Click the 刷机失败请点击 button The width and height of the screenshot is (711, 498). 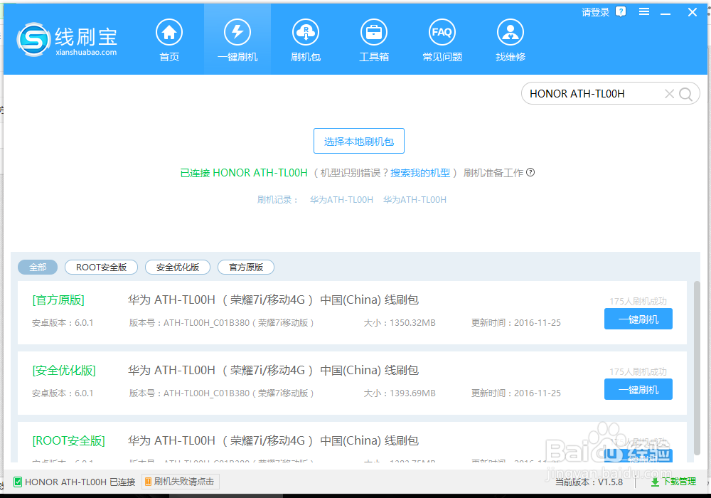pyautogui.click(x=181, y=482)
